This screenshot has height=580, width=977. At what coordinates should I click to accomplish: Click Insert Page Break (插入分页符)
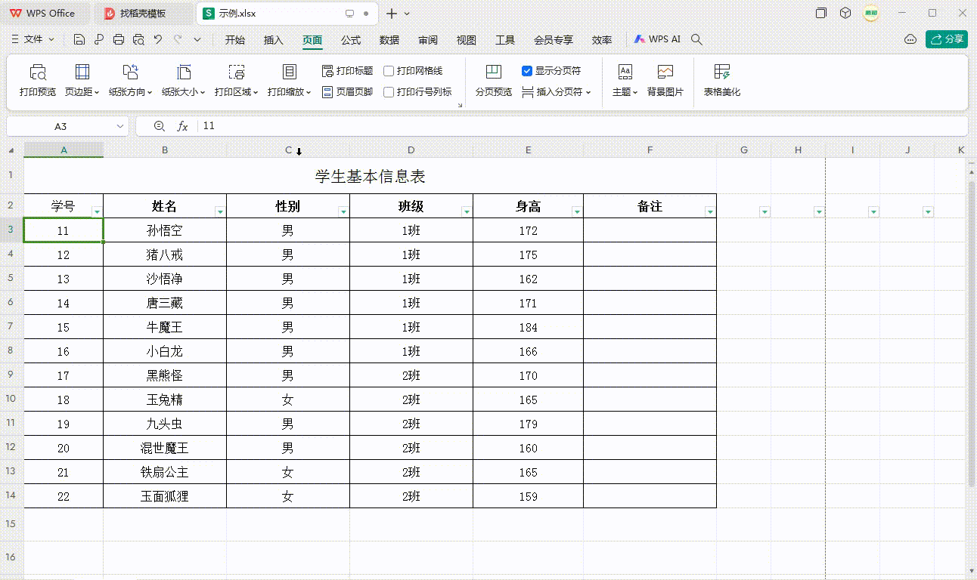[x=557, y=92]
